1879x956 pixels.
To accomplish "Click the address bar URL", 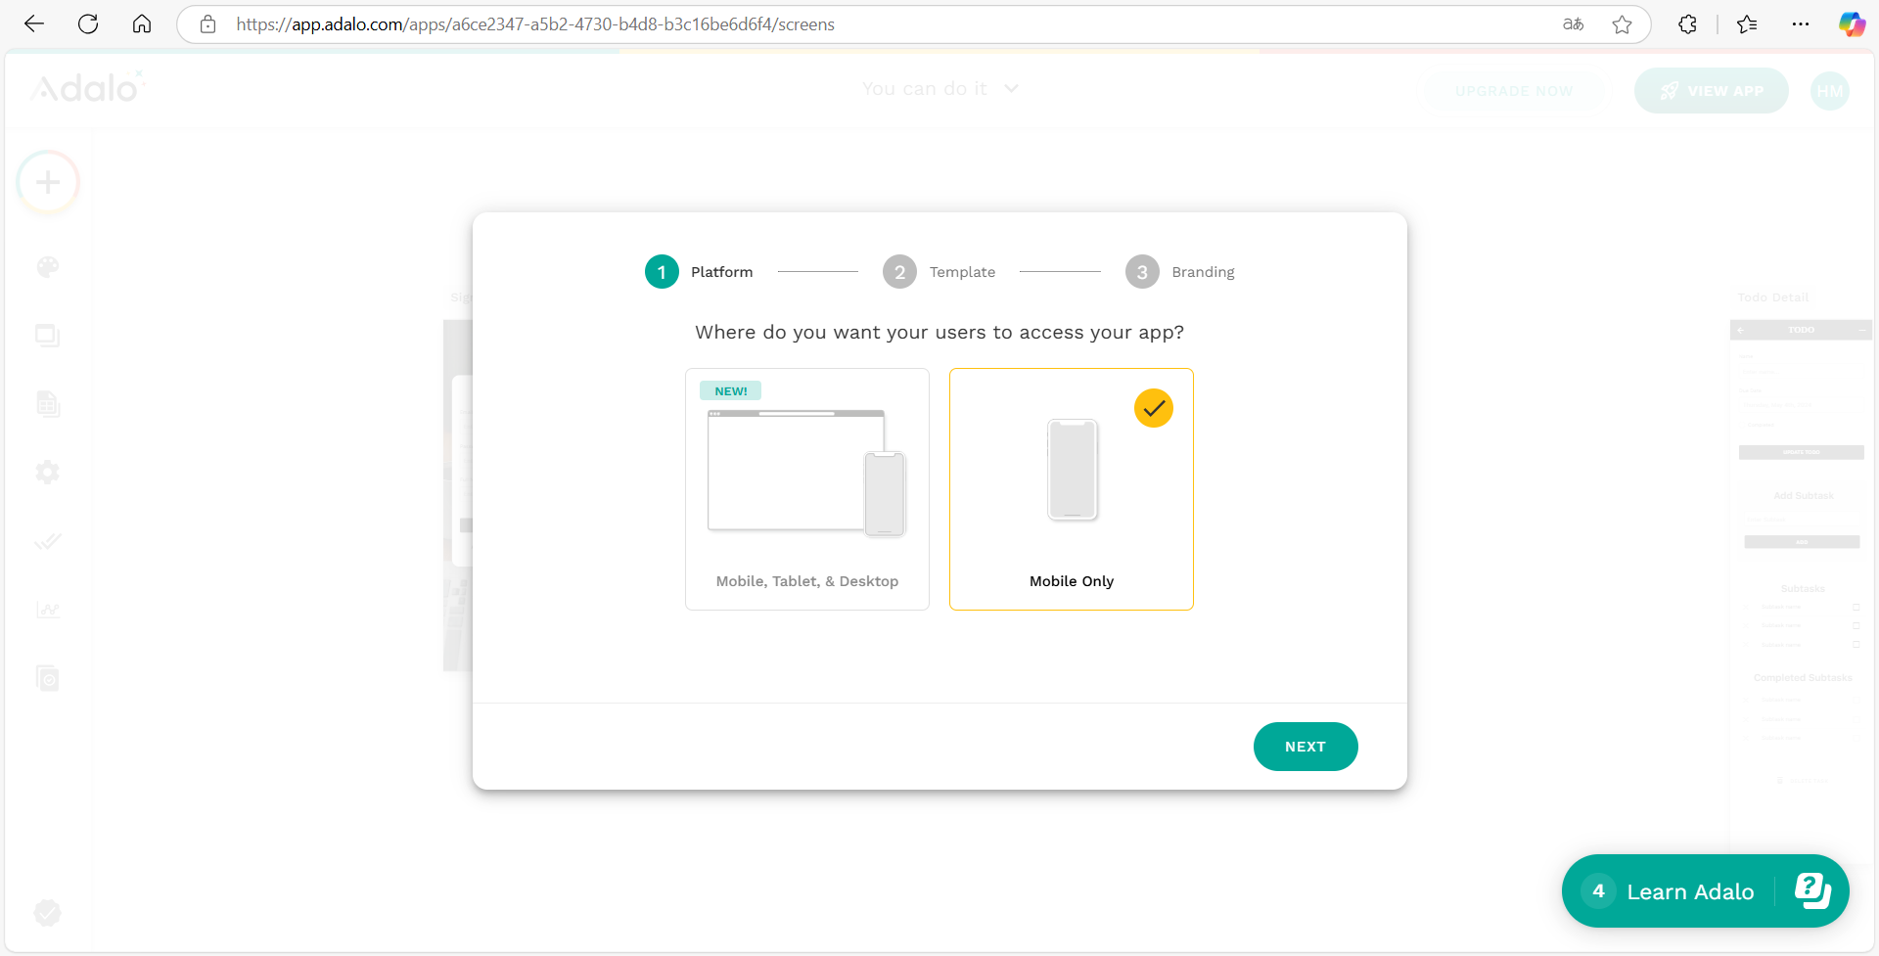I will coord(535,24).
